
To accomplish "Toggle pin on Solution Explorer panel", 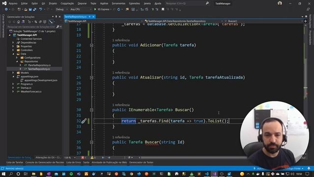I will click(56, 17).
